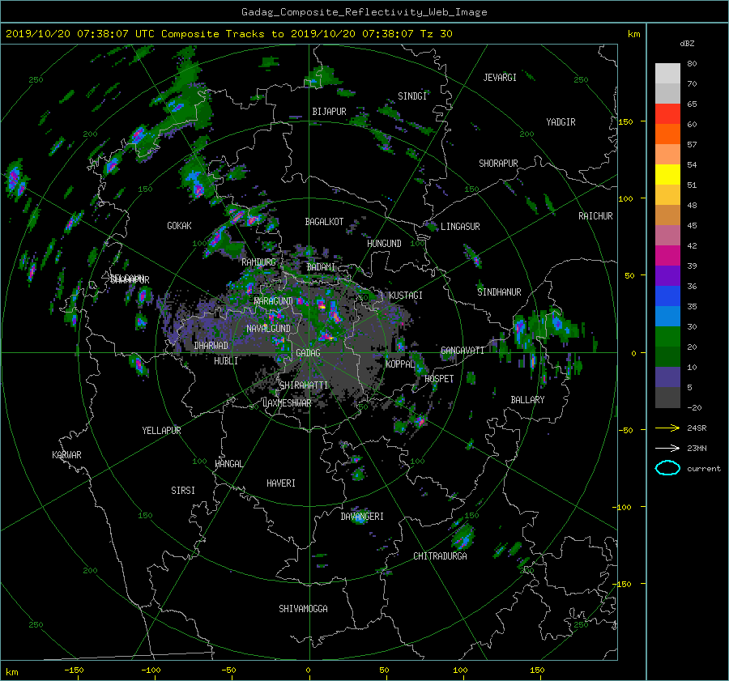Click the HANGAL city label
Viewport: 729px width, 681px height.
tap(228, 464)
